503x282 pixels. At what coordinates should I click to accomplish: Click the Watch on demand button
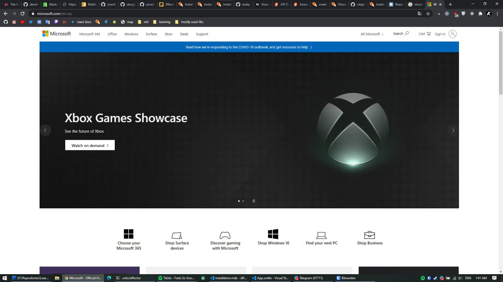point(90,145)
